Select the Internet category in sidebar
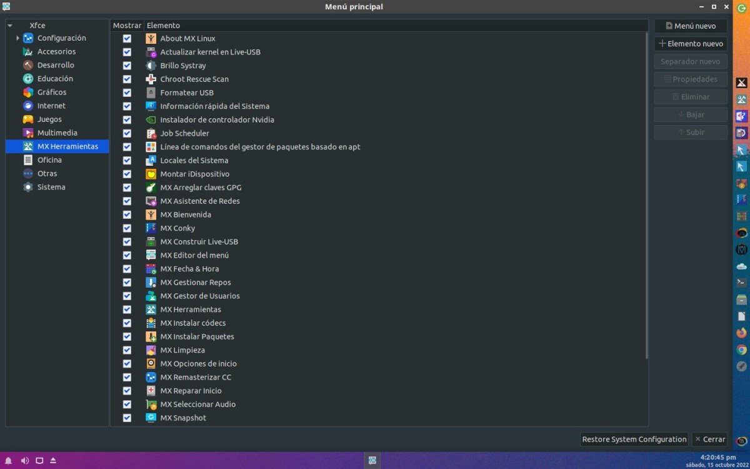Image resolution: width=750 pixels, height=469 pixels. coord(51,106)
